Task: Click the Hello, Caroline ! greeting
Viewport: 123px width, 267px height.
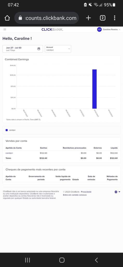Action: coord(17,39)
